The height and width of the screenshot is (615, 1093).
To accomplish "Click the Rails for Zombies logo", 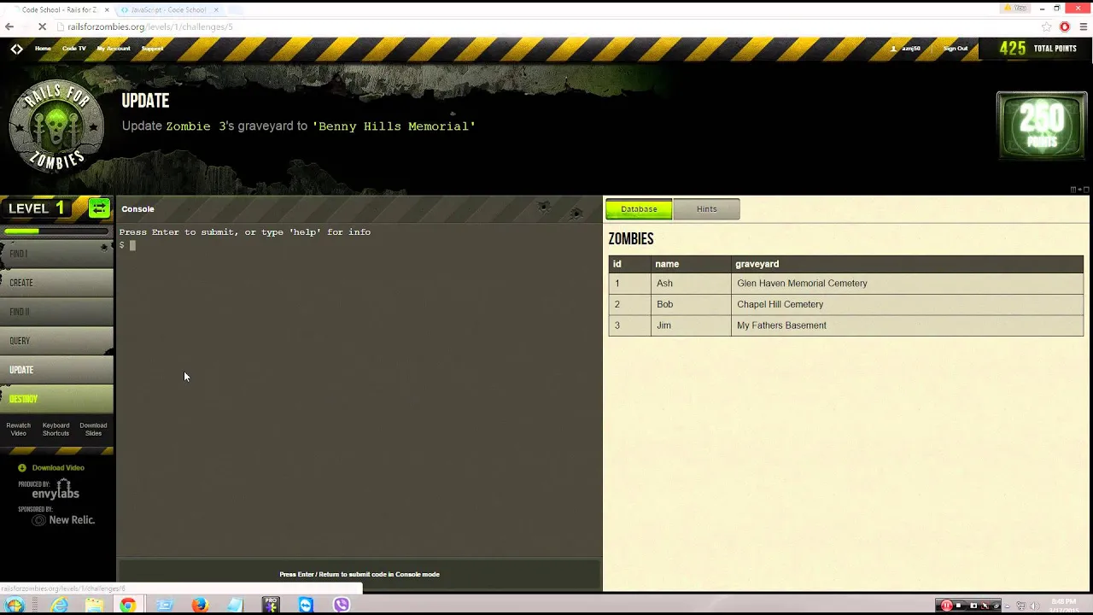I will [x=56, y=126].
